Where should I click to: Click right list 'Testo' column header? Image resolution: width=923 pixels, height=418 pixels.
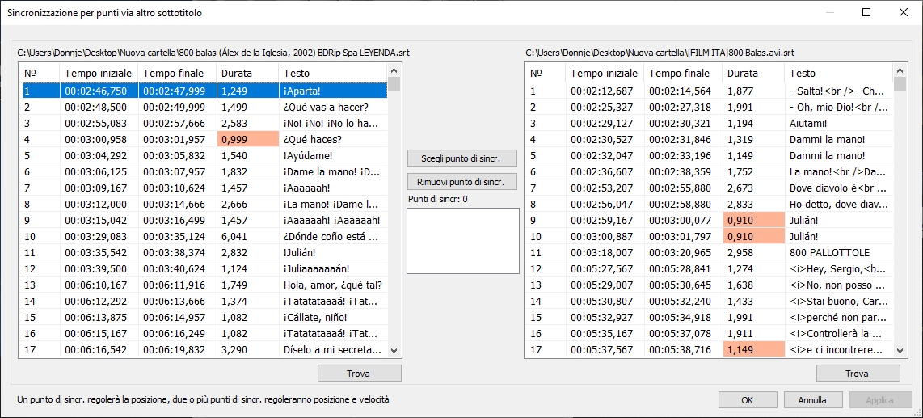pyautogui.click(x=839, y=73)
